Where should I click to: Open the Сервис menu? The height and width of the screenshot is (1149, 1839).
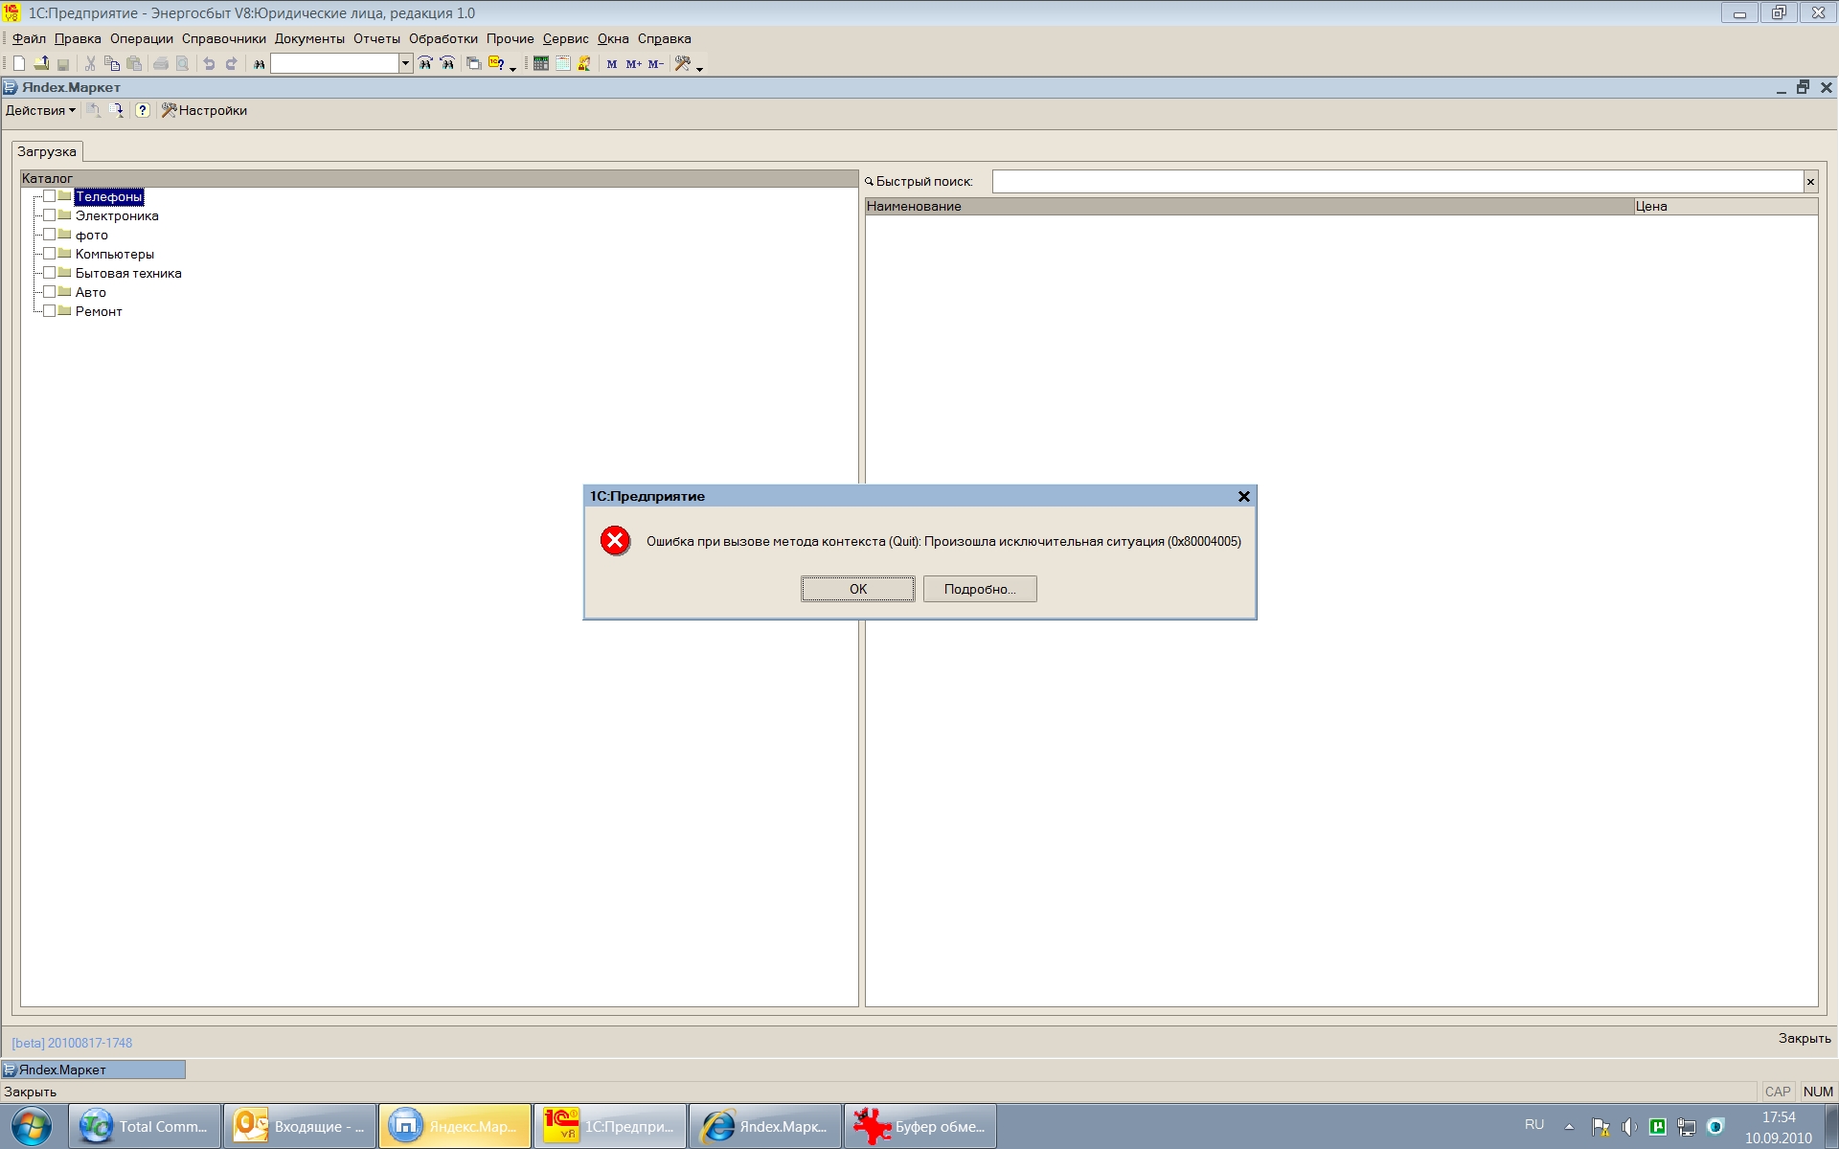[x=565, y=39]
